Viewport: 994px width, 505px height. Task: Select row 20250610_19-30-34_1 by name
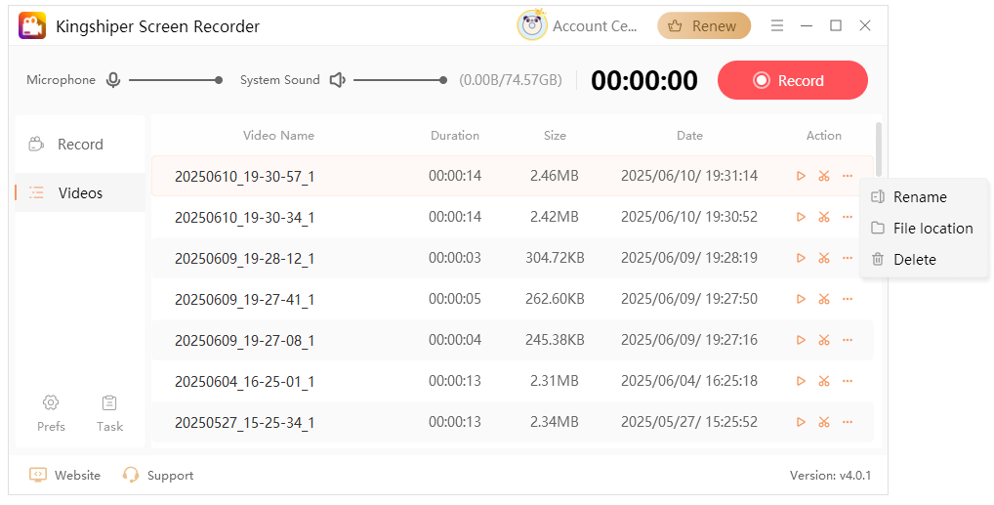point(244,218)
